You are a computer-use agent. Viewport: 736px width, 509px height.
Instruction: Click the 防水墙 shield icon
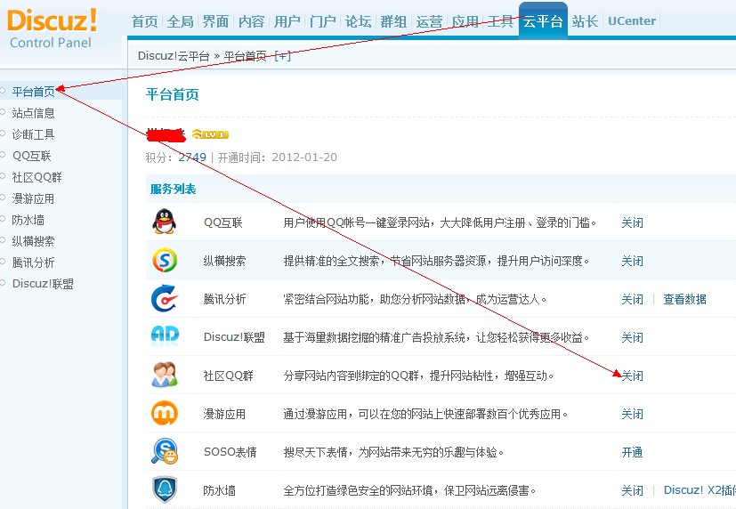click(x=165, y=489)
